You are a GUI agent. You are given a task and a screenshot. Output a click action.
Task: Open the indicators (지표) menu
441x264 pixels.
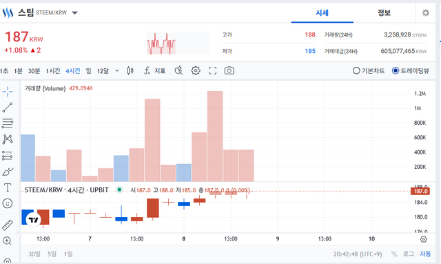click(x=154, y=70)
